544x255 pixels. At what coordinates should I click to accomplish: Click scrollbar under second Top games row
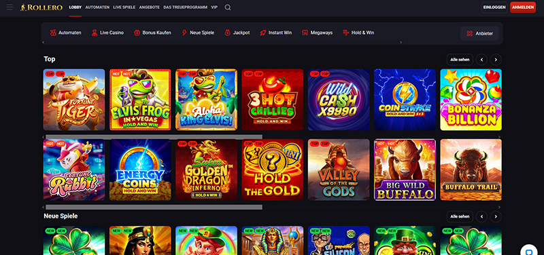154,208
